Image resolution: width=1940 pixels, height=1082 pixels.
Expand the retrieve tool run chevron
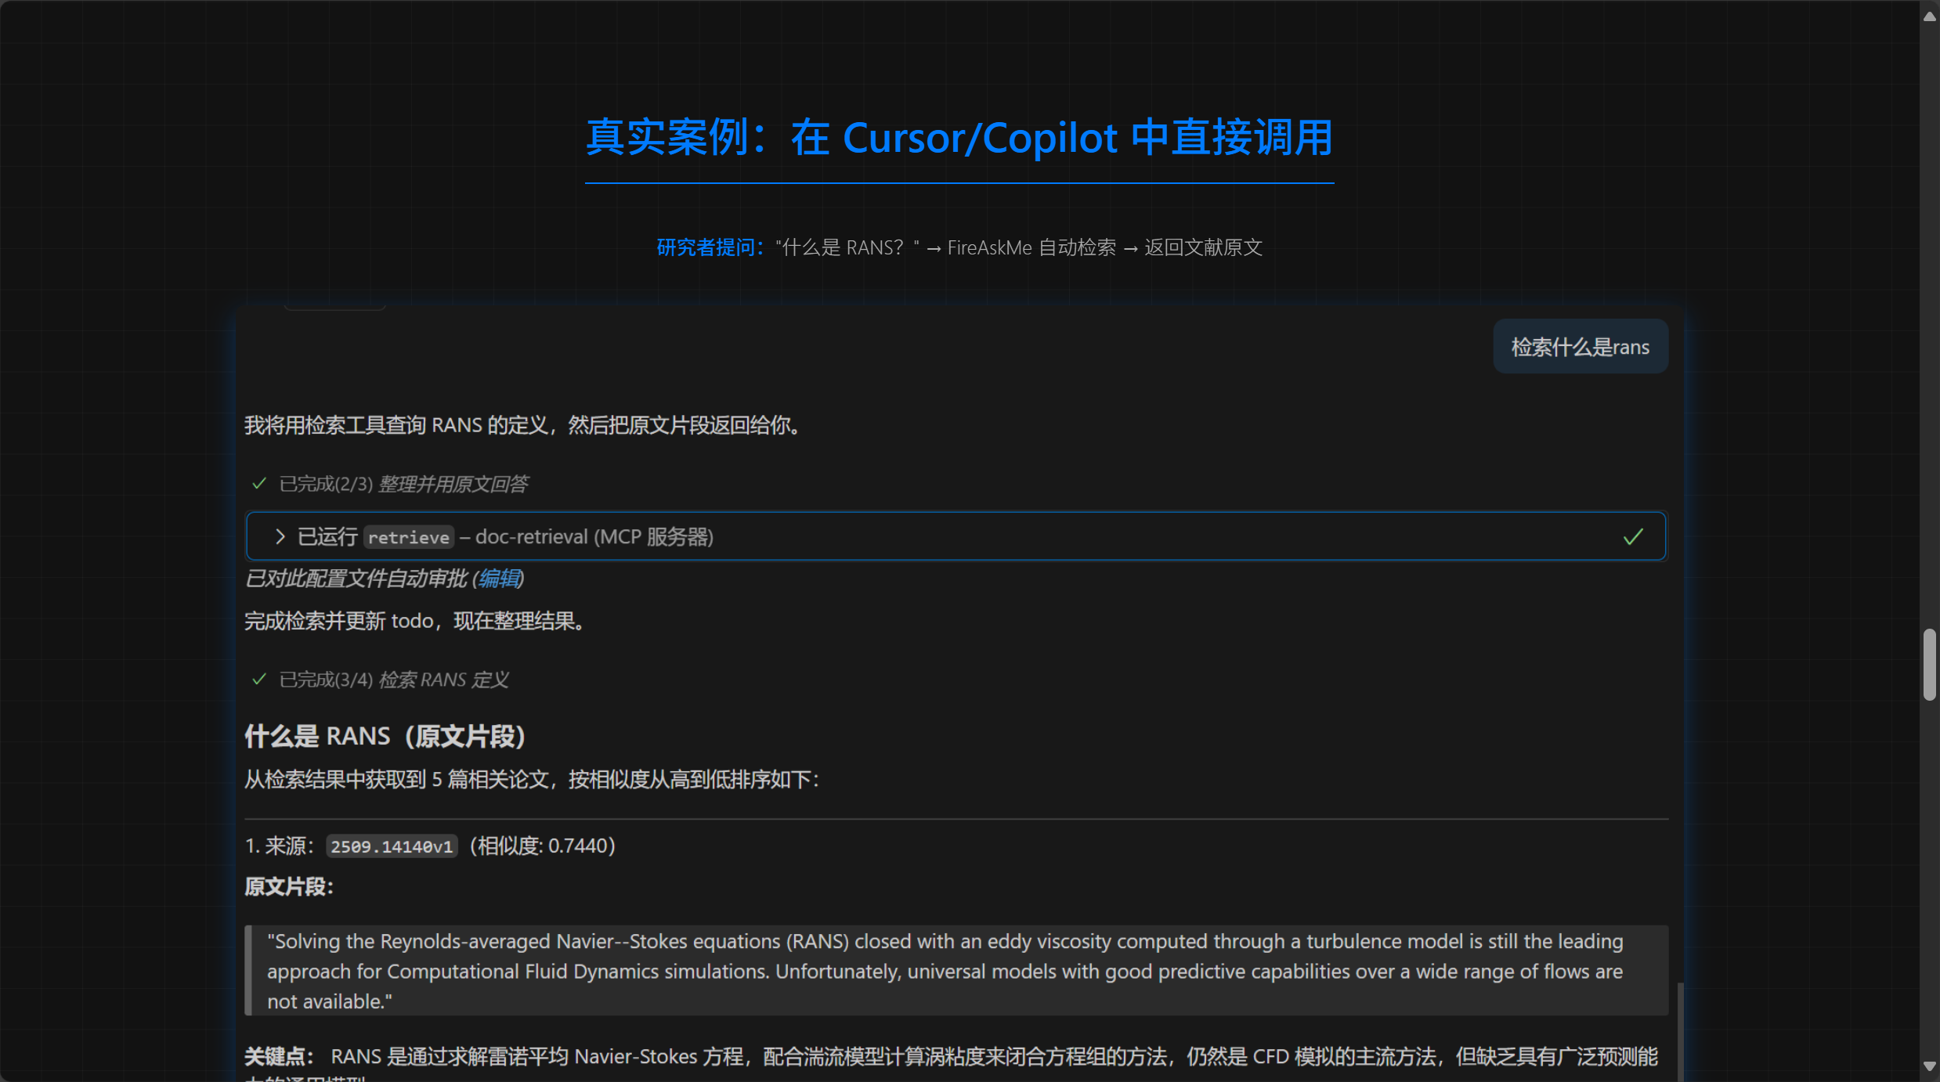click(x=280, y=537)
